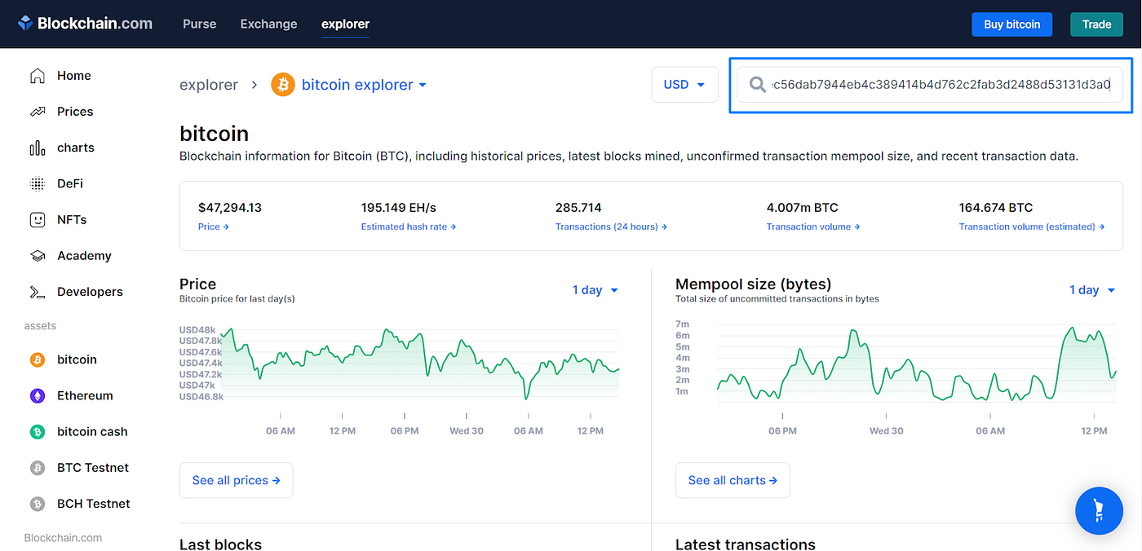Click the magnifier search icon
Viewport: 1142px width, 551px height.
coord(758,85)
